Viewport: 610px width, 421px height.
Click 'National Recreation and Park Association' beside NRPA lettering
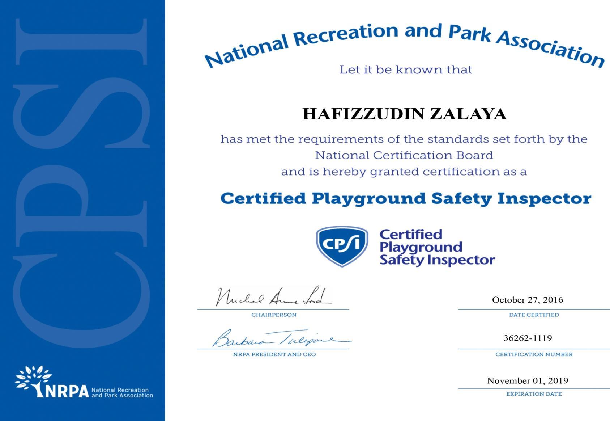[x=122, y=393]
